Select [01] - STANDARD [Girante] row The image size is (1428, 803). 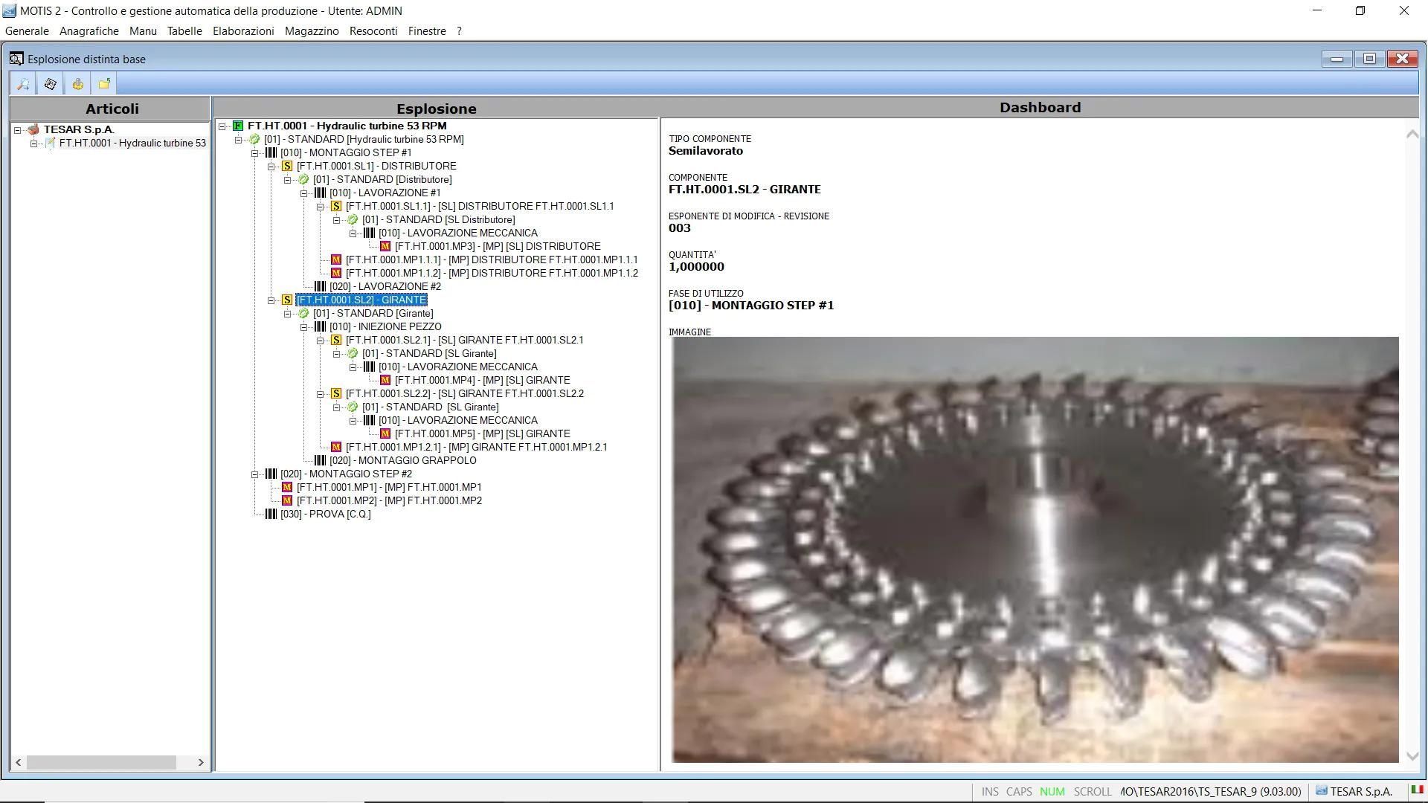point(373,313)
